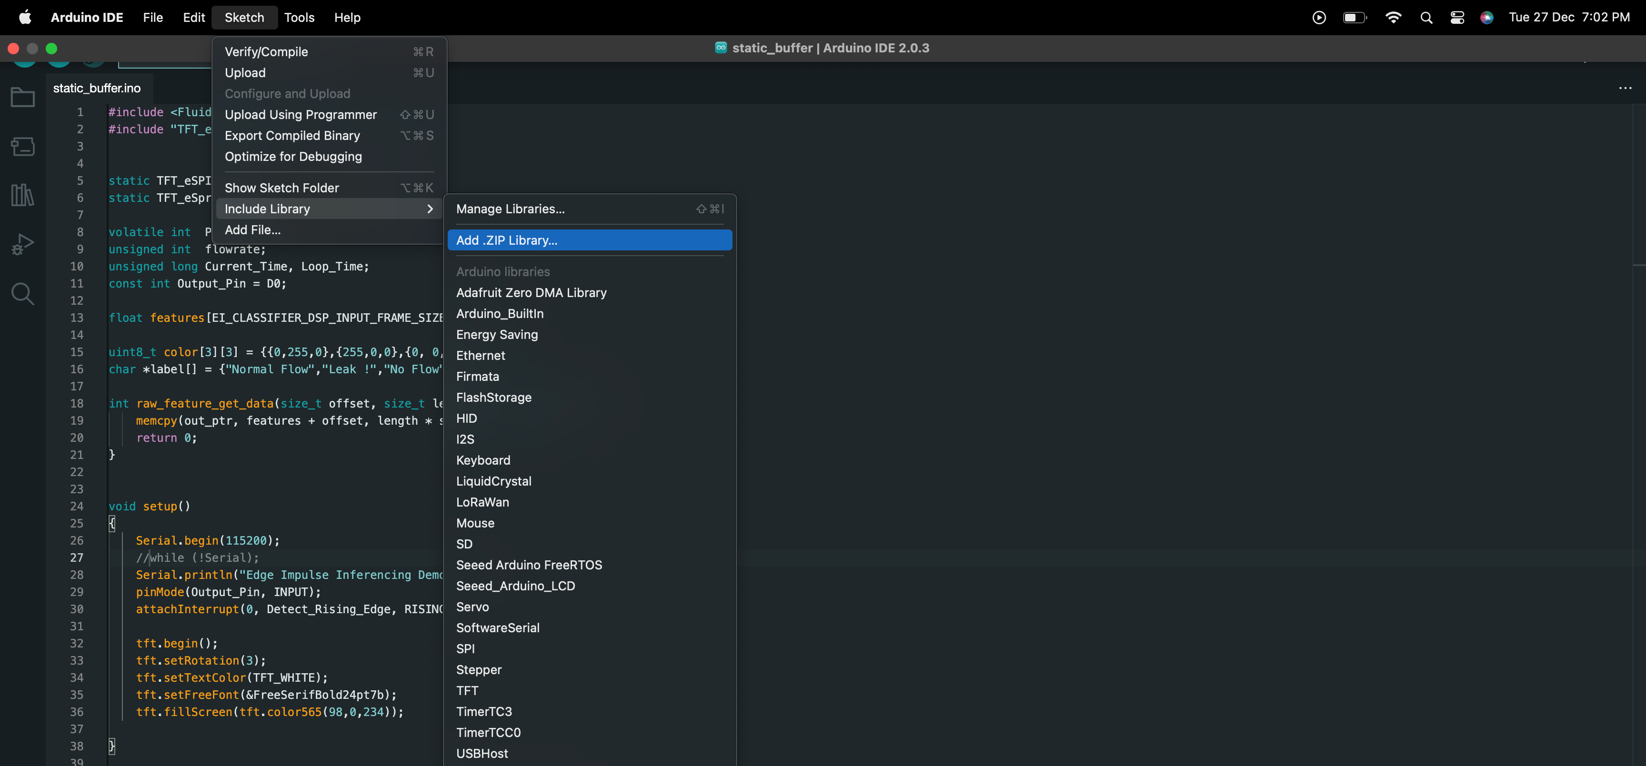Include the I2S library
Image resolution: width=1646 pixels, height=766 pixels.
tap(590, 439)
